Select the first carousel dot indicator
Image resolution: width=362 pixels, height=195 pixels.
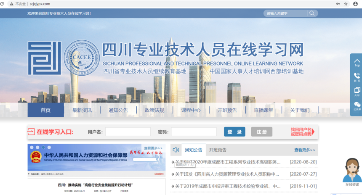click(32, 147)
